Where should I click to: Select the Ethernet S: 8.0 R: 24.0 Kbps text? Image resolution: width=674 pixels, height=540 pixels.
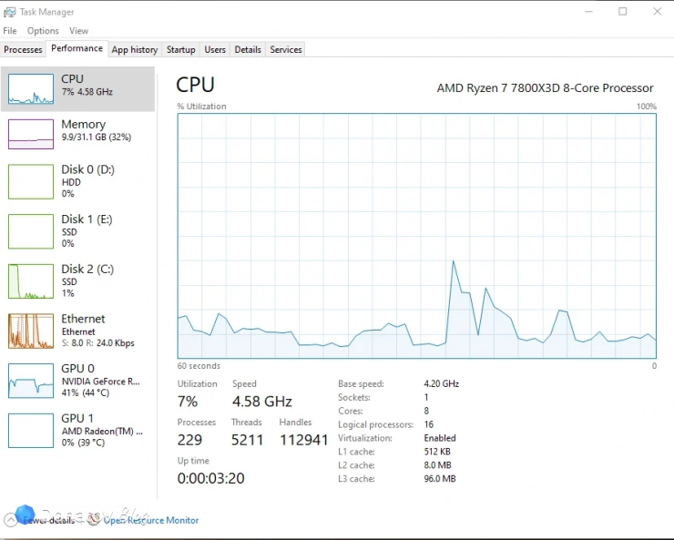click(x=98, y=343)
